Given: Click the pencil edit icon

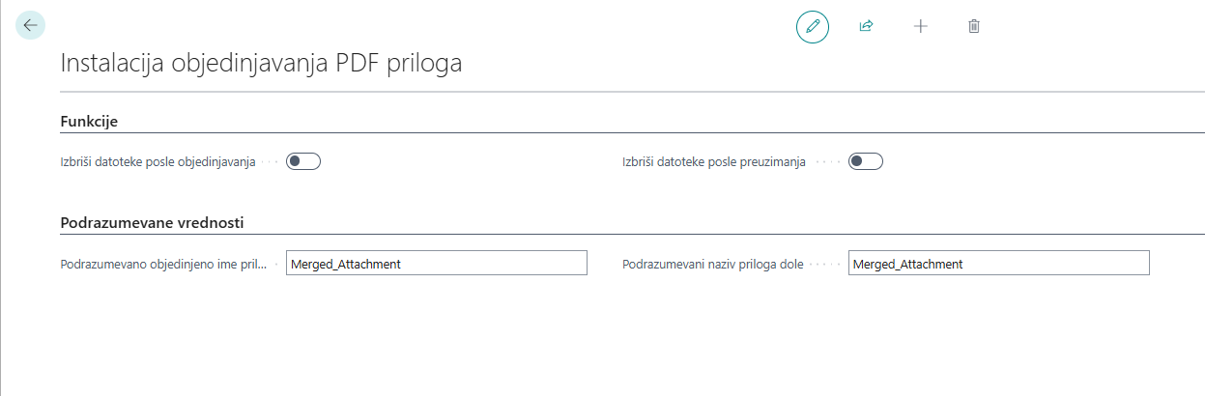Looking at the screenshot, I should point(813,26).
